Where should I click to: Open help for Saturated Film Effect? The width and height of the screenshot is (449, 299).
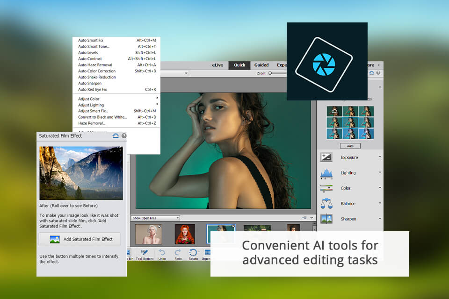(x=123, y=136)
